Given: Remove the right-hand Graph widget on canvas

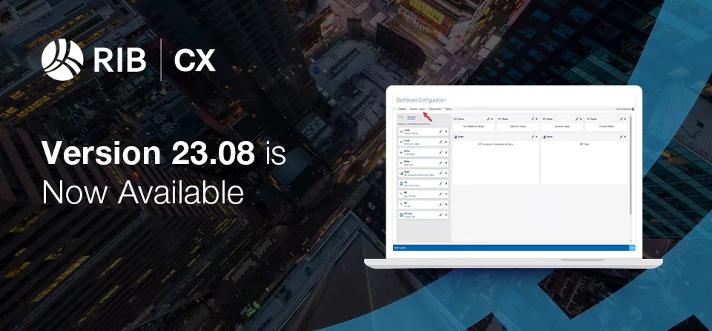Looking at the screenshot, I should [x=625, y=137].
